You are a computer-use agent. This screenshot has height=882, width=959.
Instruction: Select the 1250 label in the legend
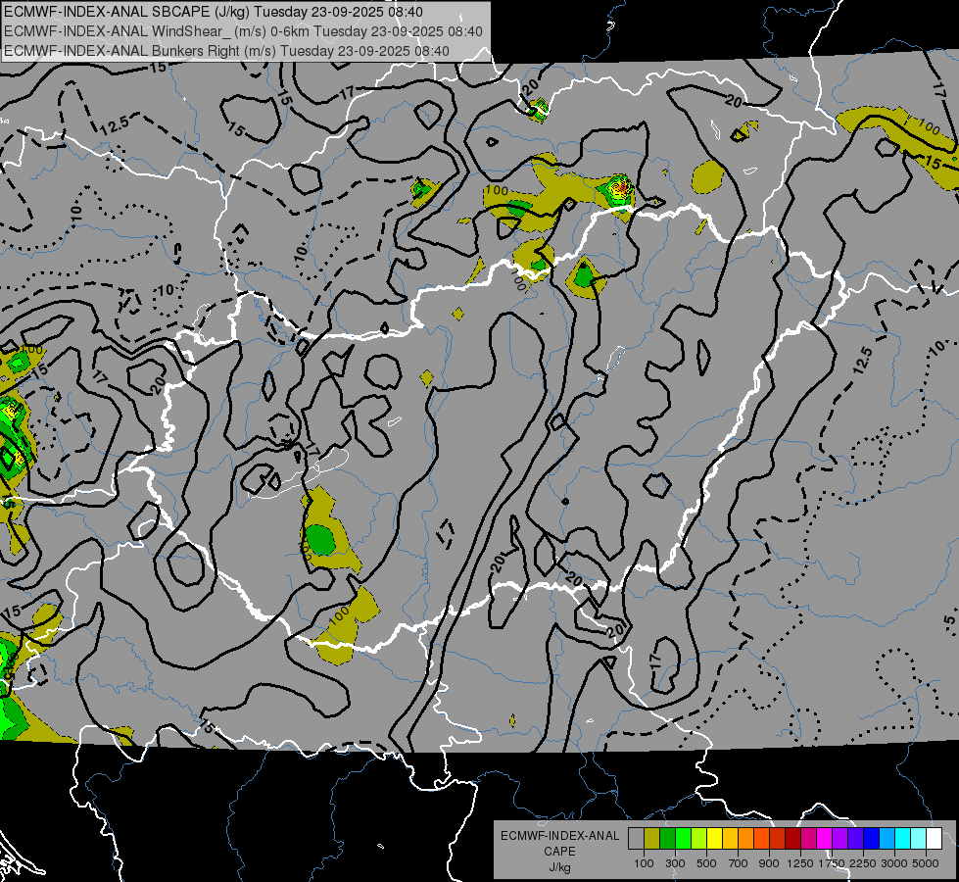coord(800,863)
